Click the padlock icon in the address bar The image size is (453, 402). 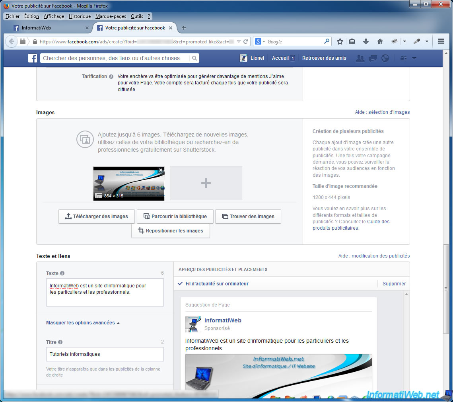(35, 42)
